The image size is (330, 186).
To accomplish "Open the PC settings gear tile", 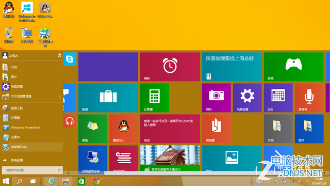I will (247, 98).
